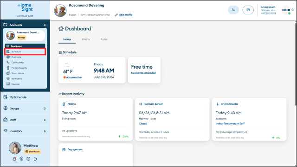The image size is (297, 167).
Task: Open notifications bell icon
Action: click(14, 159)
